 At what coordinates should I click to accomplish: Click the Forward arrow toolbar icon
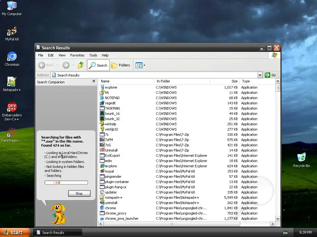pyautogui.click(x=66, y=65)
